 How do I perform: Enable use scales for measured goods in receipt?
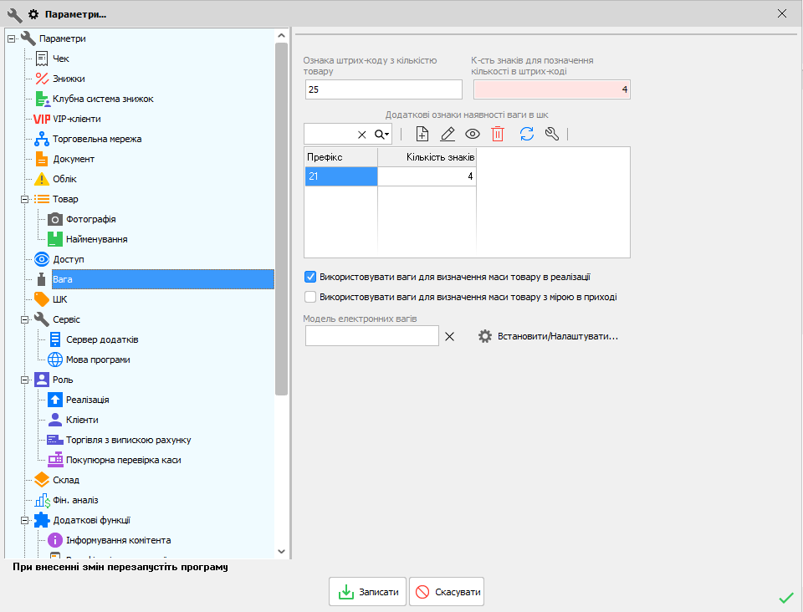pyautogui.click(x=310, y=297)
